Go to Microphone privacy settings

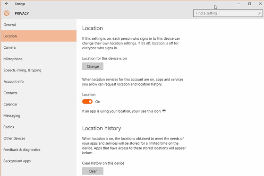(39, 59)
